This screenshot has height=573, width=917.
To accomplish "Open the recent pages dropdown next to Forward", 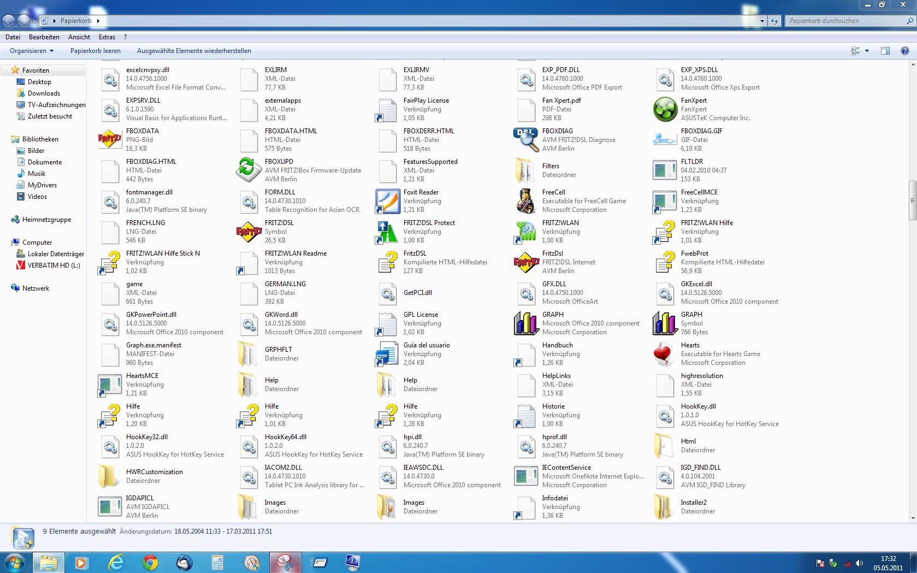I will [34, 21].
